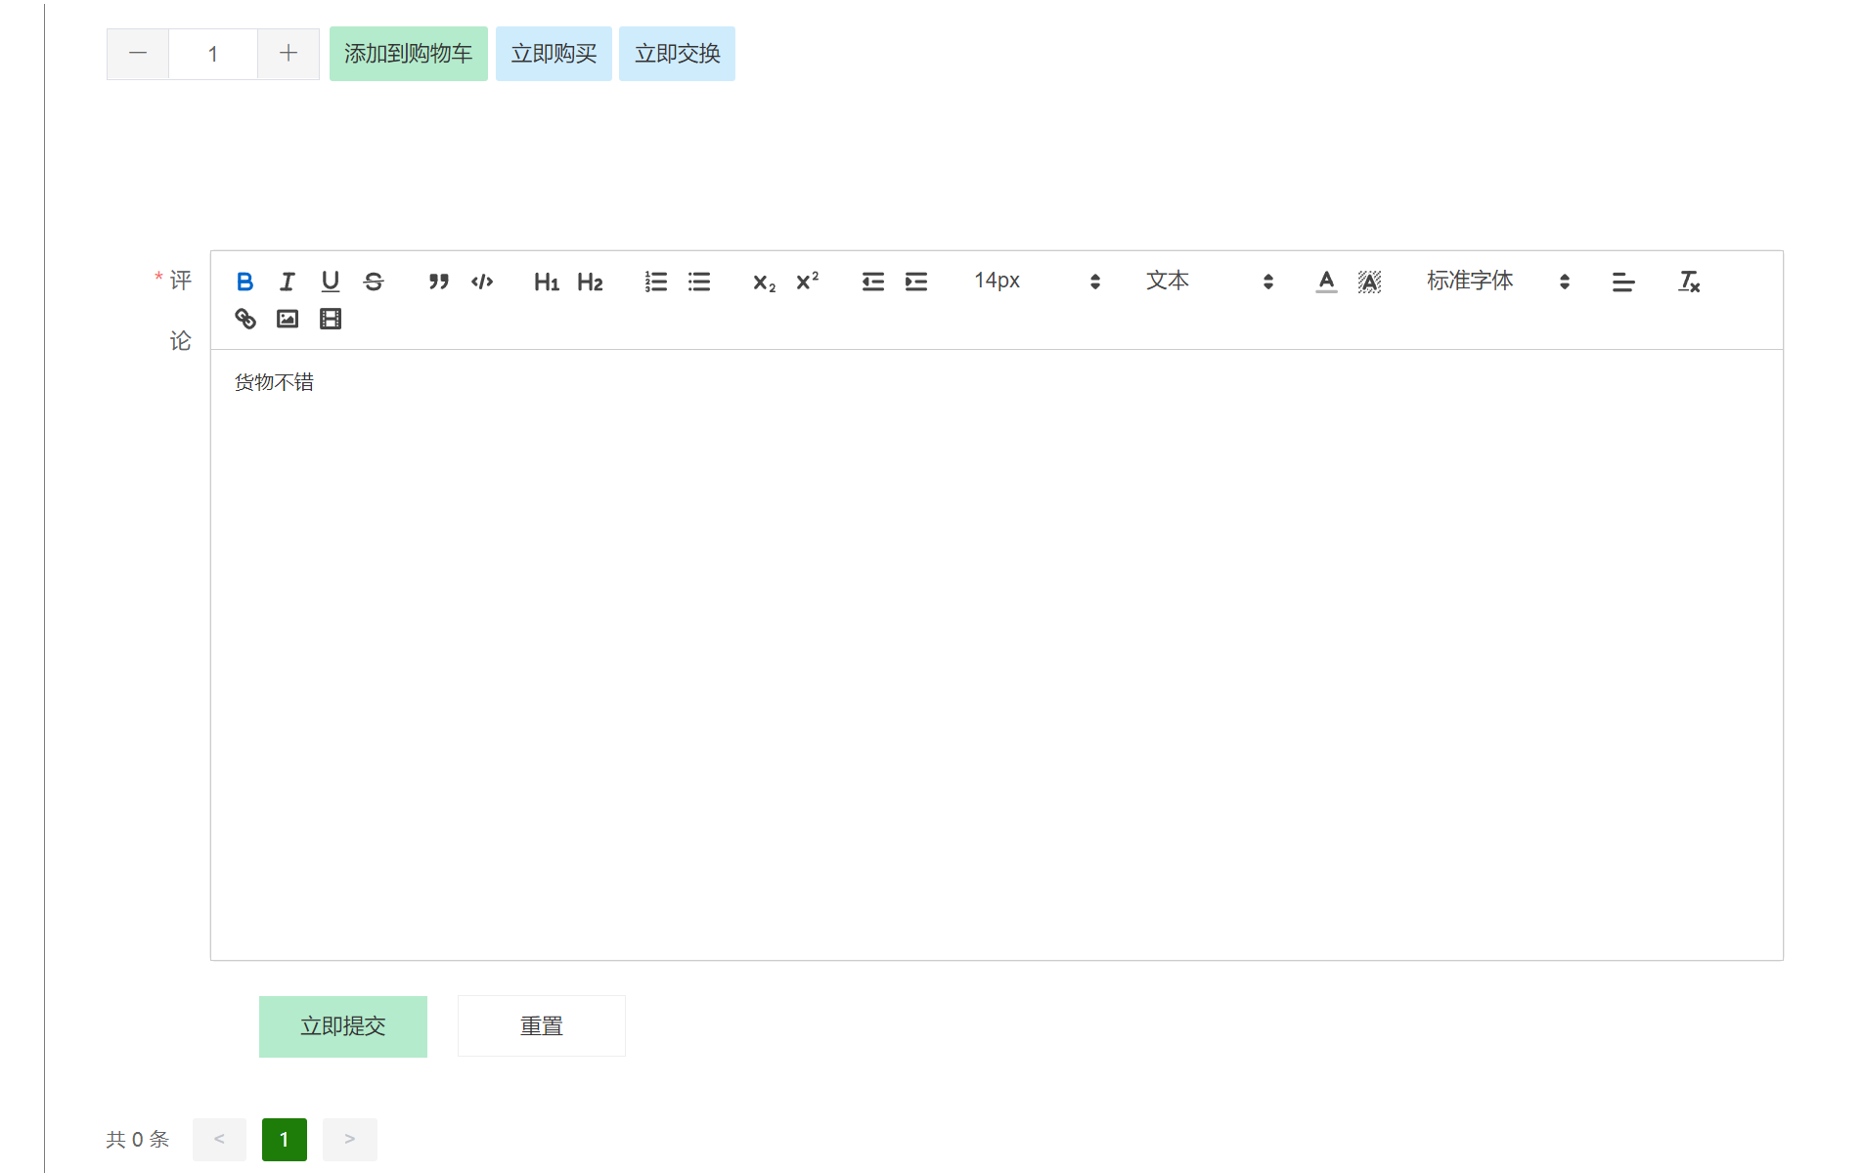The width and height of the screenshot is (1863, 1173).
Task: Insert a code block
Action: click(x=482, y=282)
